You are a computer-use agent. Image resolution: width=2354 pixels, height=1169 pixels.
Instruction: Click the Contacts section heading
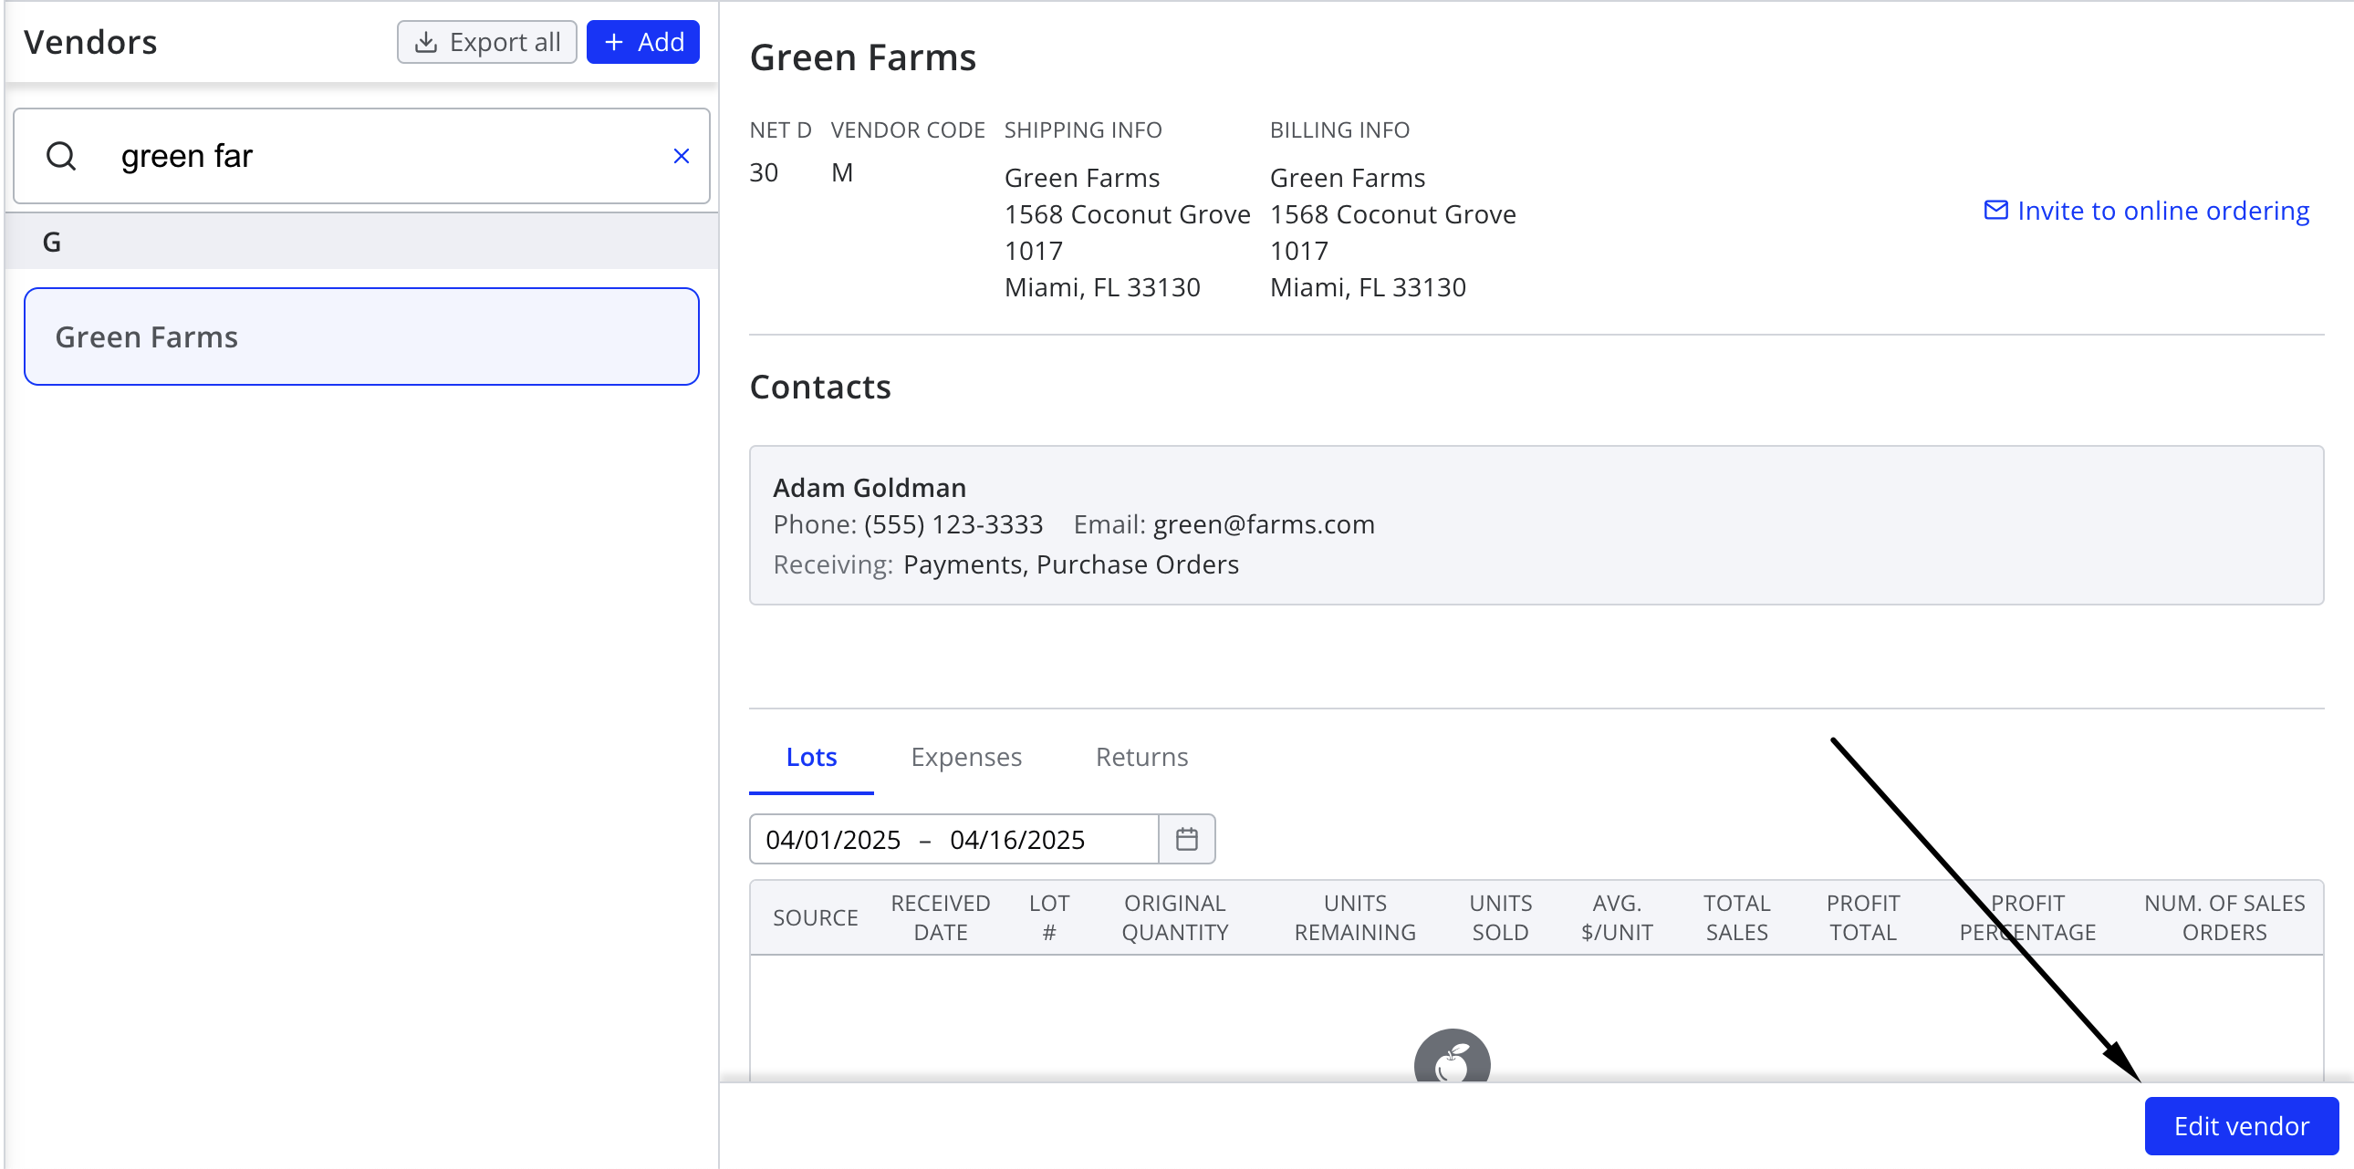[x=819, y=388]
